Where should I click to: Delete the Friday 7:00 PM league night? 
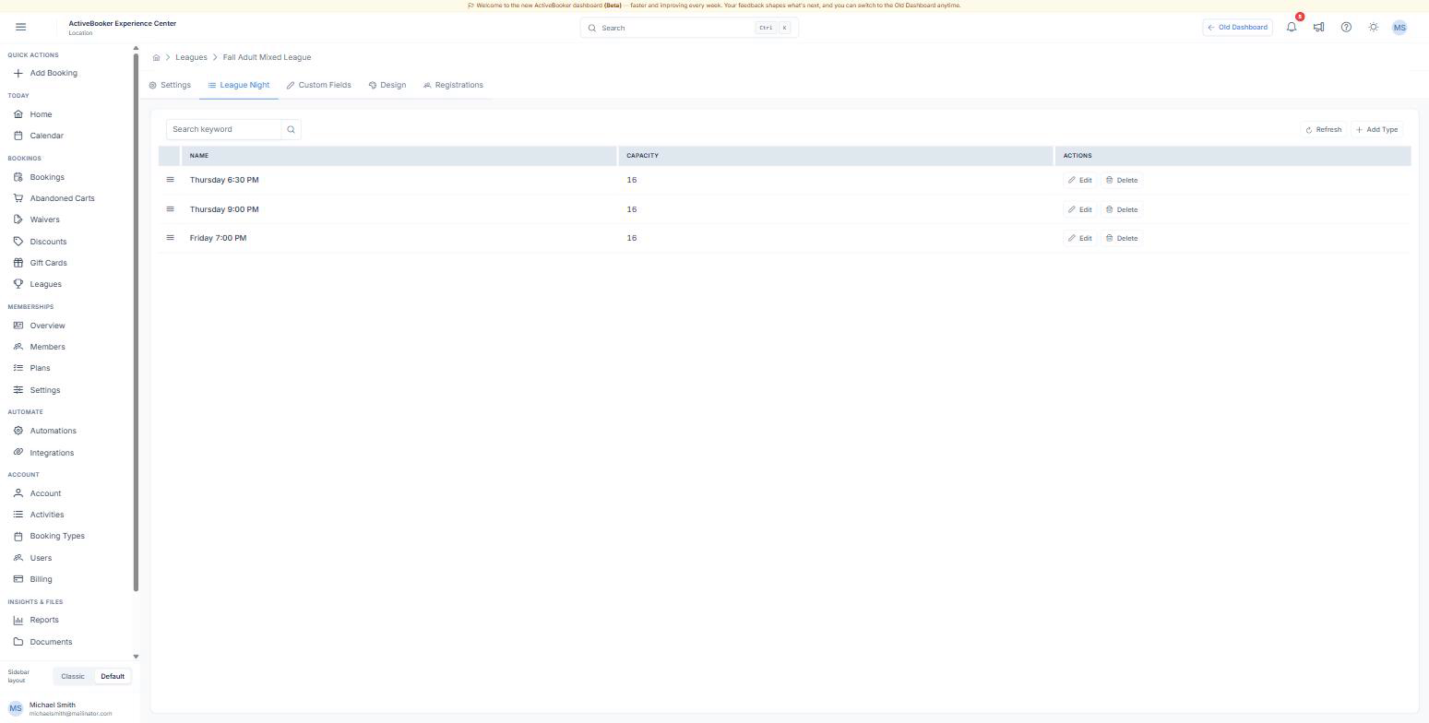click(1122, 239)
